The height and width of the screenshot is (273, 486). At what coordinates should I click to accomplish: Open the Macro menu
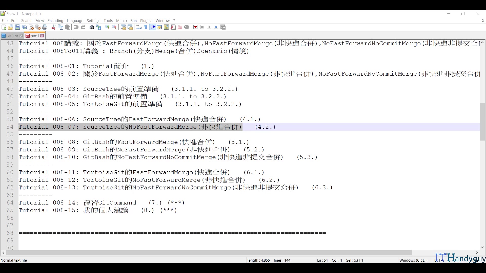[x=121, y=21]
